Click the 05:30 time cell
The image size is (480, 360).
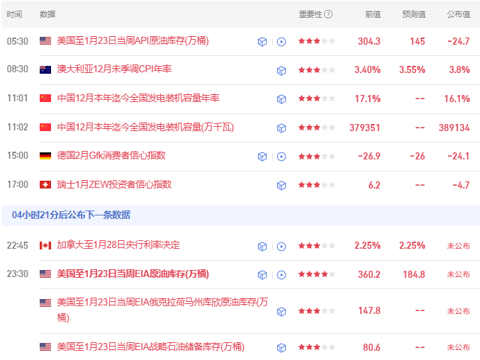tap(18, 41)
